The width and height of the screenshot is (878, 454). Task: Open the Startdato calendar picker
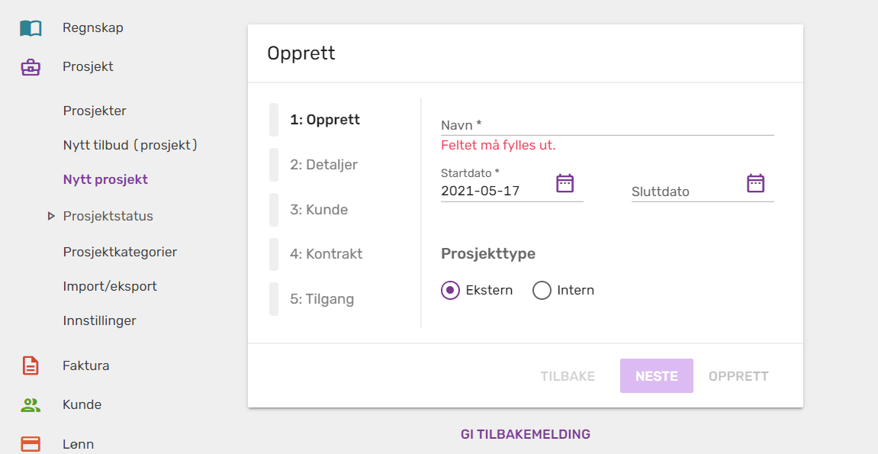tap(564, 183)
